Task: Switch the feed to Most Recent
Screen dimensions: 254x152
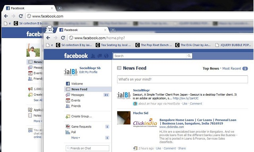Action: tap(232, 69)
